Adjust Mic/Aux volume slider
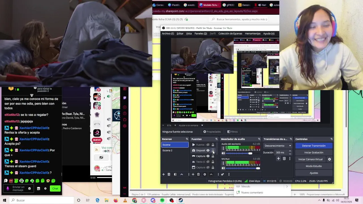This screenshot has height=204, width=363. pyautogui.click(x=258, y=168)
